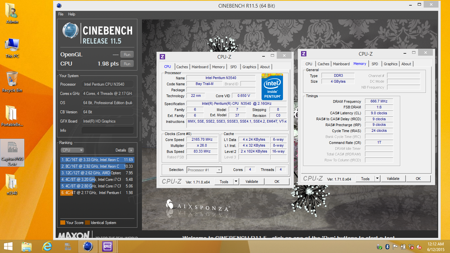The height and width of the screenshot is (253, 450).
Task: Click the Intel Pentium logo in CPU-Z
Action: click(x=272, y=87)
